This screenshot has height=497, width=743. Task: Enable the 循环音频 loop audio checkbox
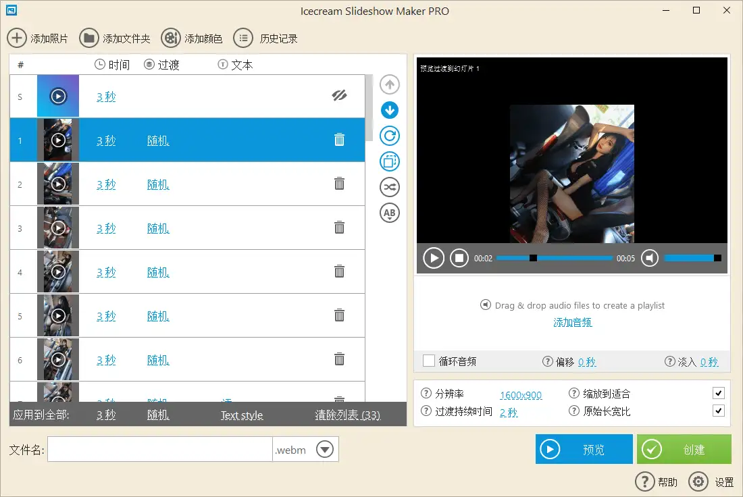(x=429, y=361)
